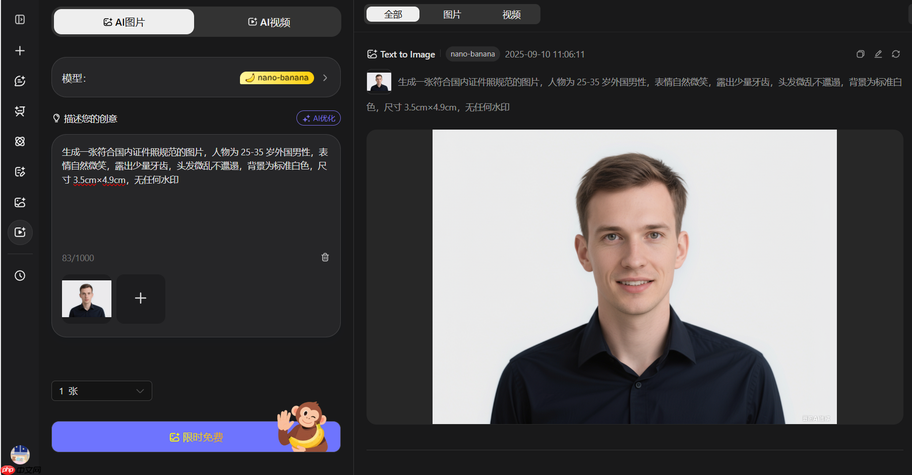
Task: Select the 视频 filter tab
Action: tap(511, 15)
